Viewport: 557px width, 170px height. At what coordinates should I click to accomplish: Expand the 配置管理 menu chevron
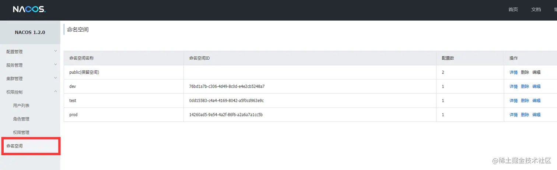point(56,51)
